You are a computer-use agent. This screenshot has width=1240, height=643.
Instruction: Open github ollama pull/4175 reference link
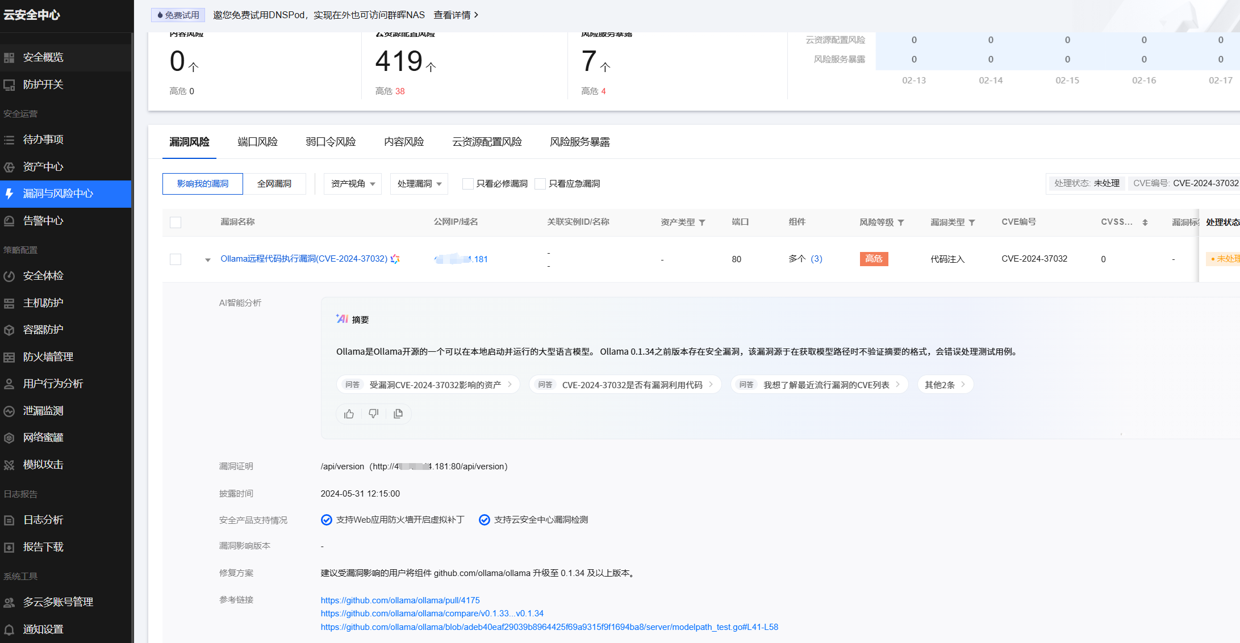(x=400, y=600)
